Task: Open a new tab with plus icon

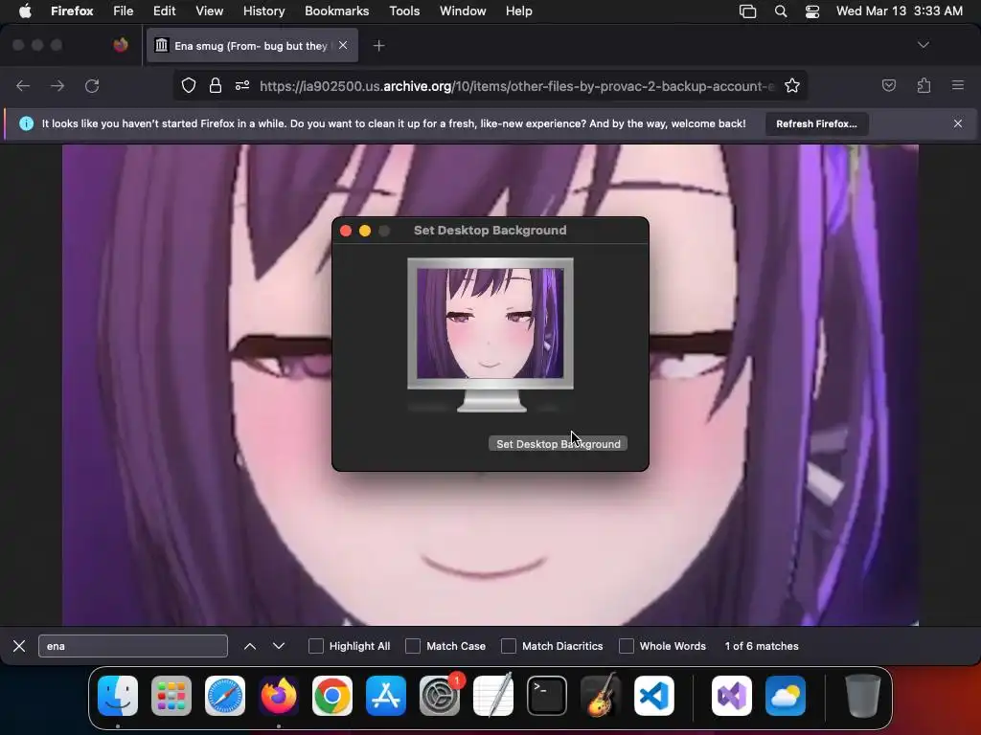Action: 378,46
